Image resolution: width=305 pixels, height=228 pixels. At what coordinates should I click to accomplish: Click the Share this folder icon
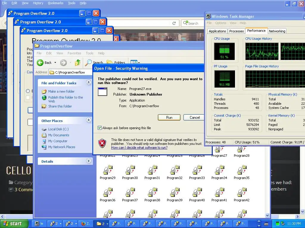coord(44,106)
